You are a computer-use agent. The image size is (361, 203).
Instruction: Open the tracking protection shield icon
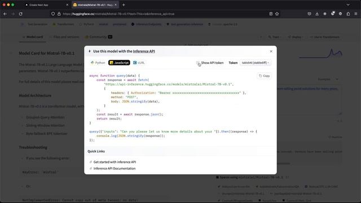(53, 14)
